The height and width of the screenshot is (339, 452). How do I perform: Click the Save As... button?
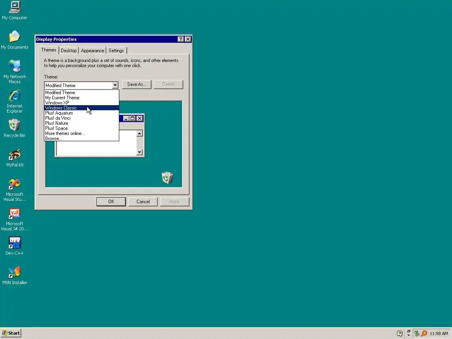click(x=137, y=84)
